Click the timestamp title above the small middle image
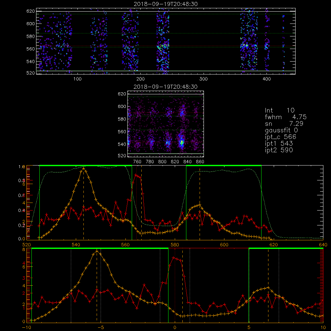The width and height of the screenshot is (331, 331). 165,87
